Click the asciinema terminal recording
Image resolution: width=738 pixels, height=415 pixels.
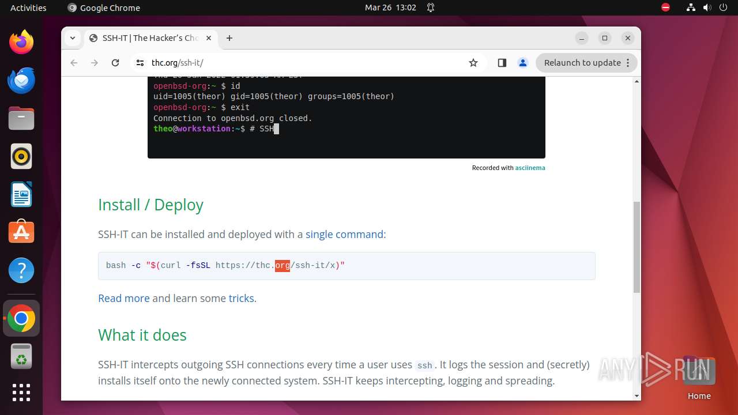(347, 117)
